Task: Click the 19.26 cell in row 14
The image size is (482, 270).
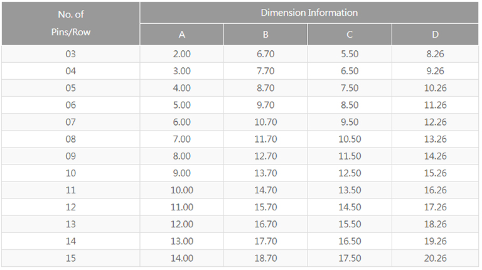Action: 435,240
